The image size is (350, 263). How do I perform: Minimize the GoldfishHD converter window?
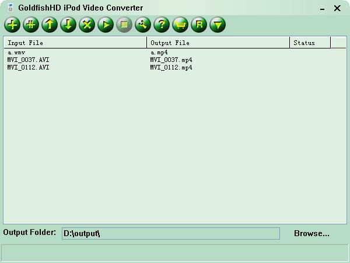tap(322, 9)
